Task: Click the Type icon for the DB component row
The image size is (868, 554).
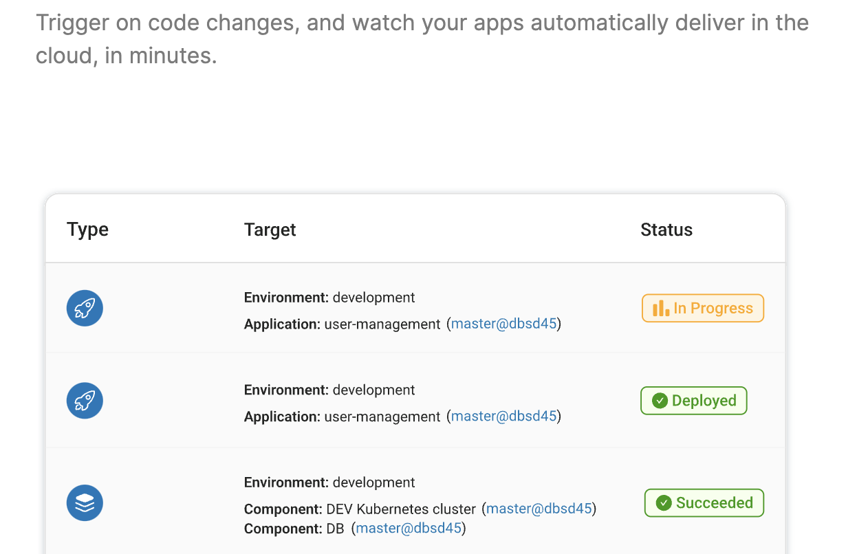Action: (84, 502)
